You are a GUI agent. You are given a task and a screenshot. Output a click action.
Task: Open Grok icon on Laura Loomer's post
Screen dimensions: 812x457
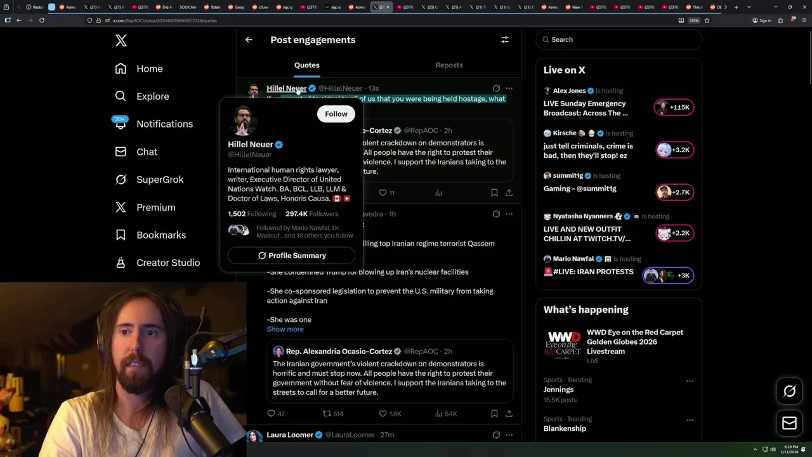pos(496,435)
